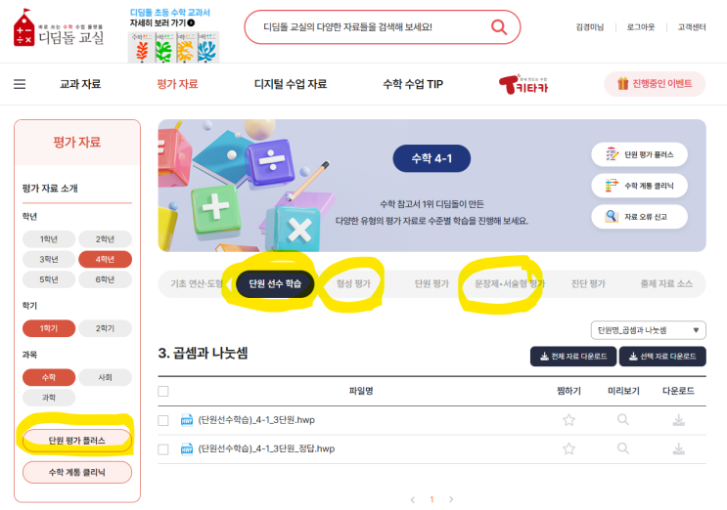Open the 단원명_곱셈과 나눗셈 dropdown

coord(648,330)
